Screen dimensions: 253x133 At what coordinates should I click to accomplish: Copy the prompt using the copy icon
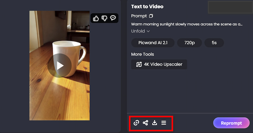pyautogui.click(x=151, y=16)
